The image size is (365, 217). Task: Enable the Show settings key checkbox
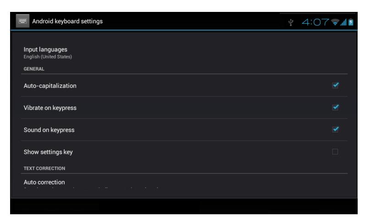pos(335,152)
